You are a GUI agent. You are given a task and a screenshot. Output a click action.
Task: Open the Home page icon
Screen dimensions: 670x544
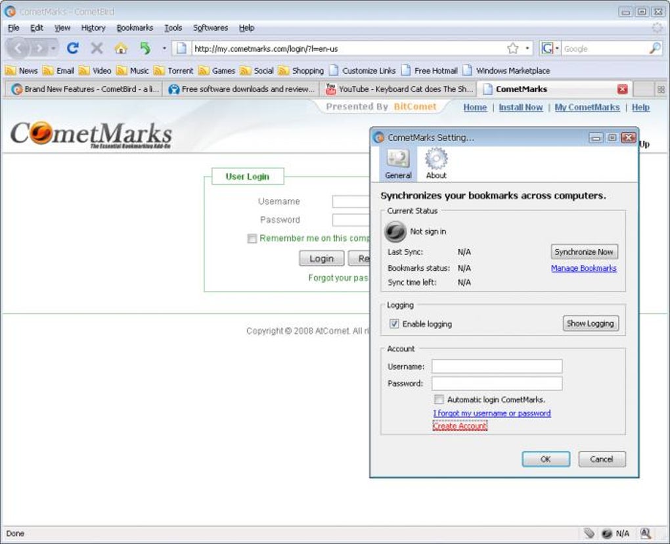(x=121, y=48)
